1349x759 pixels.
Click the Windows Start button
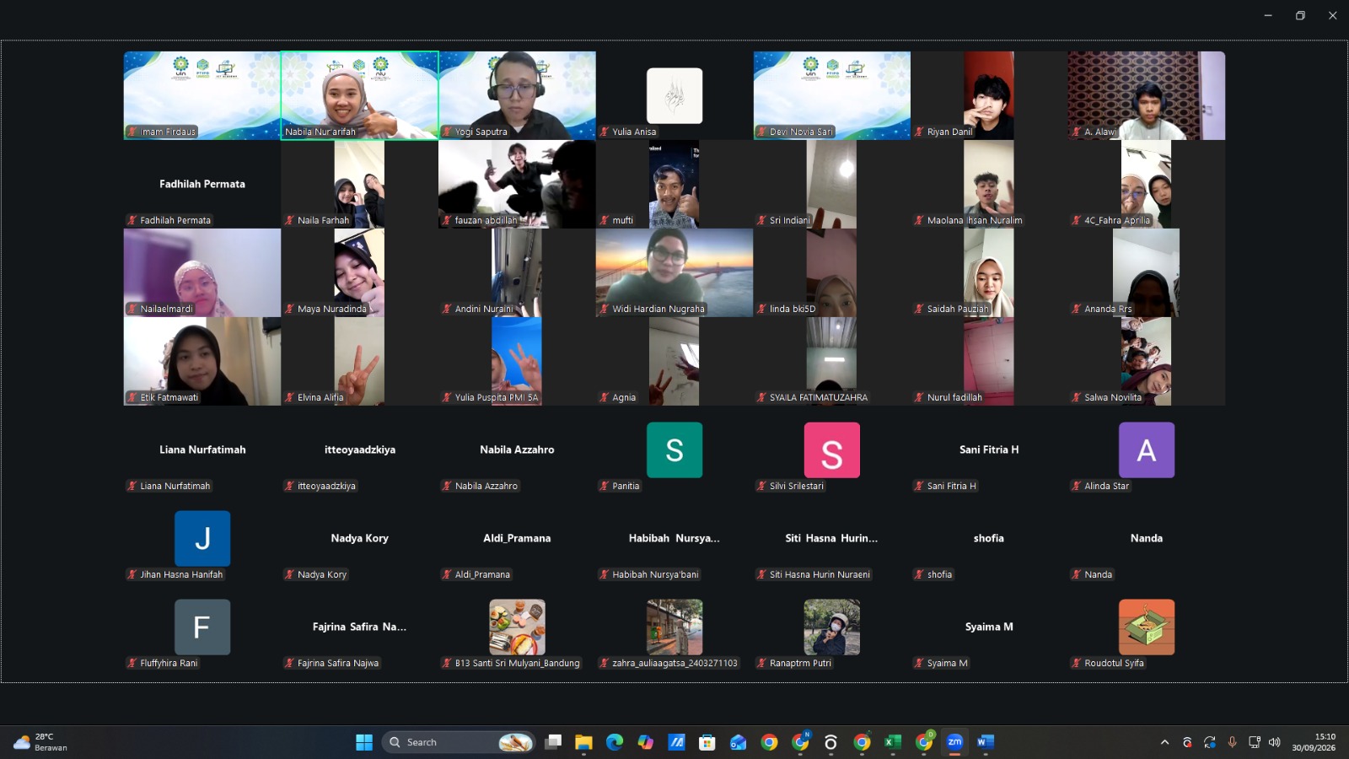[364, 742]
